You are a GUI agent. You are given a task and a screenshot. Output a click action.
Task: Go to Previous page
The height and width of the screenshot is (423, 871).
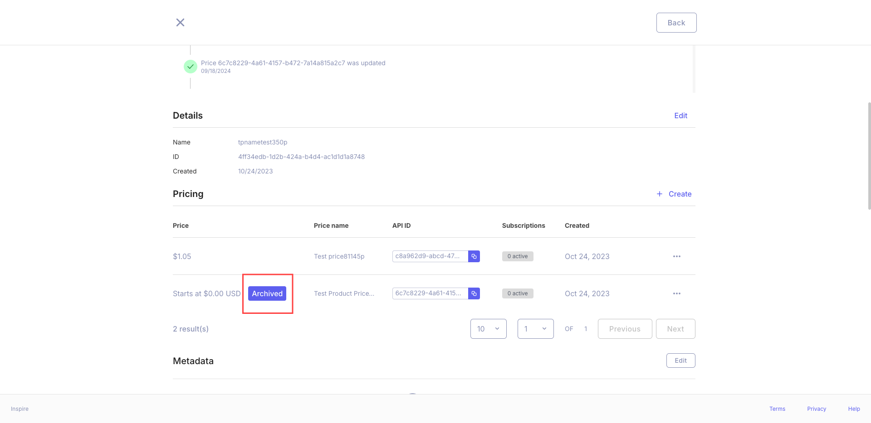(x=625, y=329)
